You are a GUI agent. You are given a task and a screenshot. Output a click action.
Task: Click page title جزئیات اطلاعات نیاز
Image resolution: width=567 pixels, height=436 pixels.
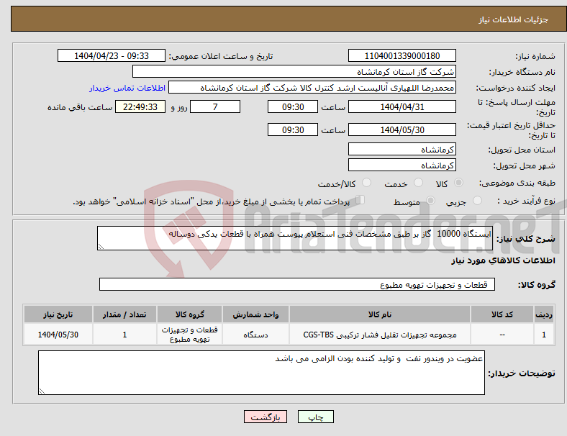tap(514, 19)
